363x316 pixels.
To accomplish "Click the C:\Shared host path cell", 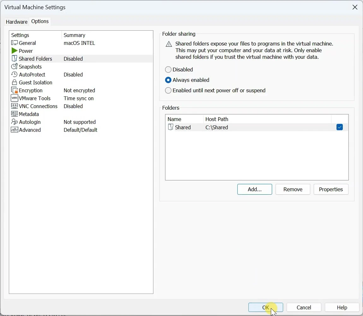I will (217, 127).
